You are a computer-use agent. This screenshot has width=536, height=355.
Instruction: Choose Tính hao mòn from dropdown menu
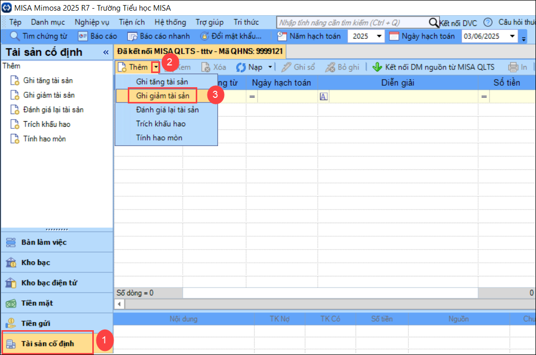[x=166, y=138]
